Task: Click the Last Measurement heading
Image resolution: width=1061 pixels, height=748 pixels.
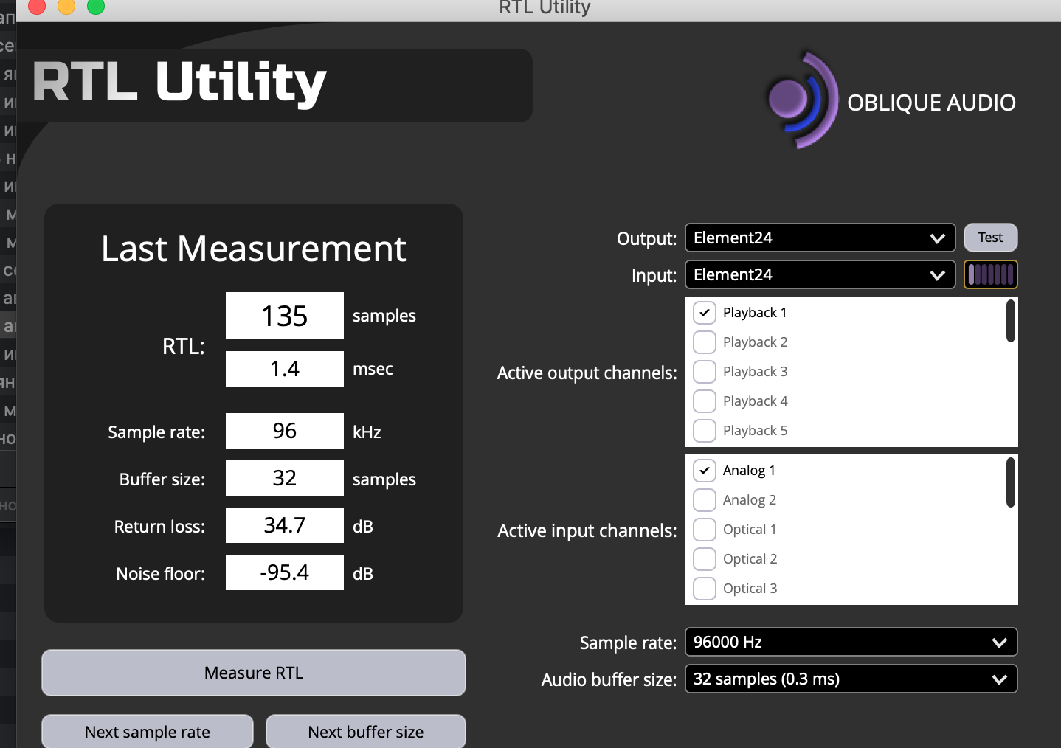Action: (x=254, y=249)
